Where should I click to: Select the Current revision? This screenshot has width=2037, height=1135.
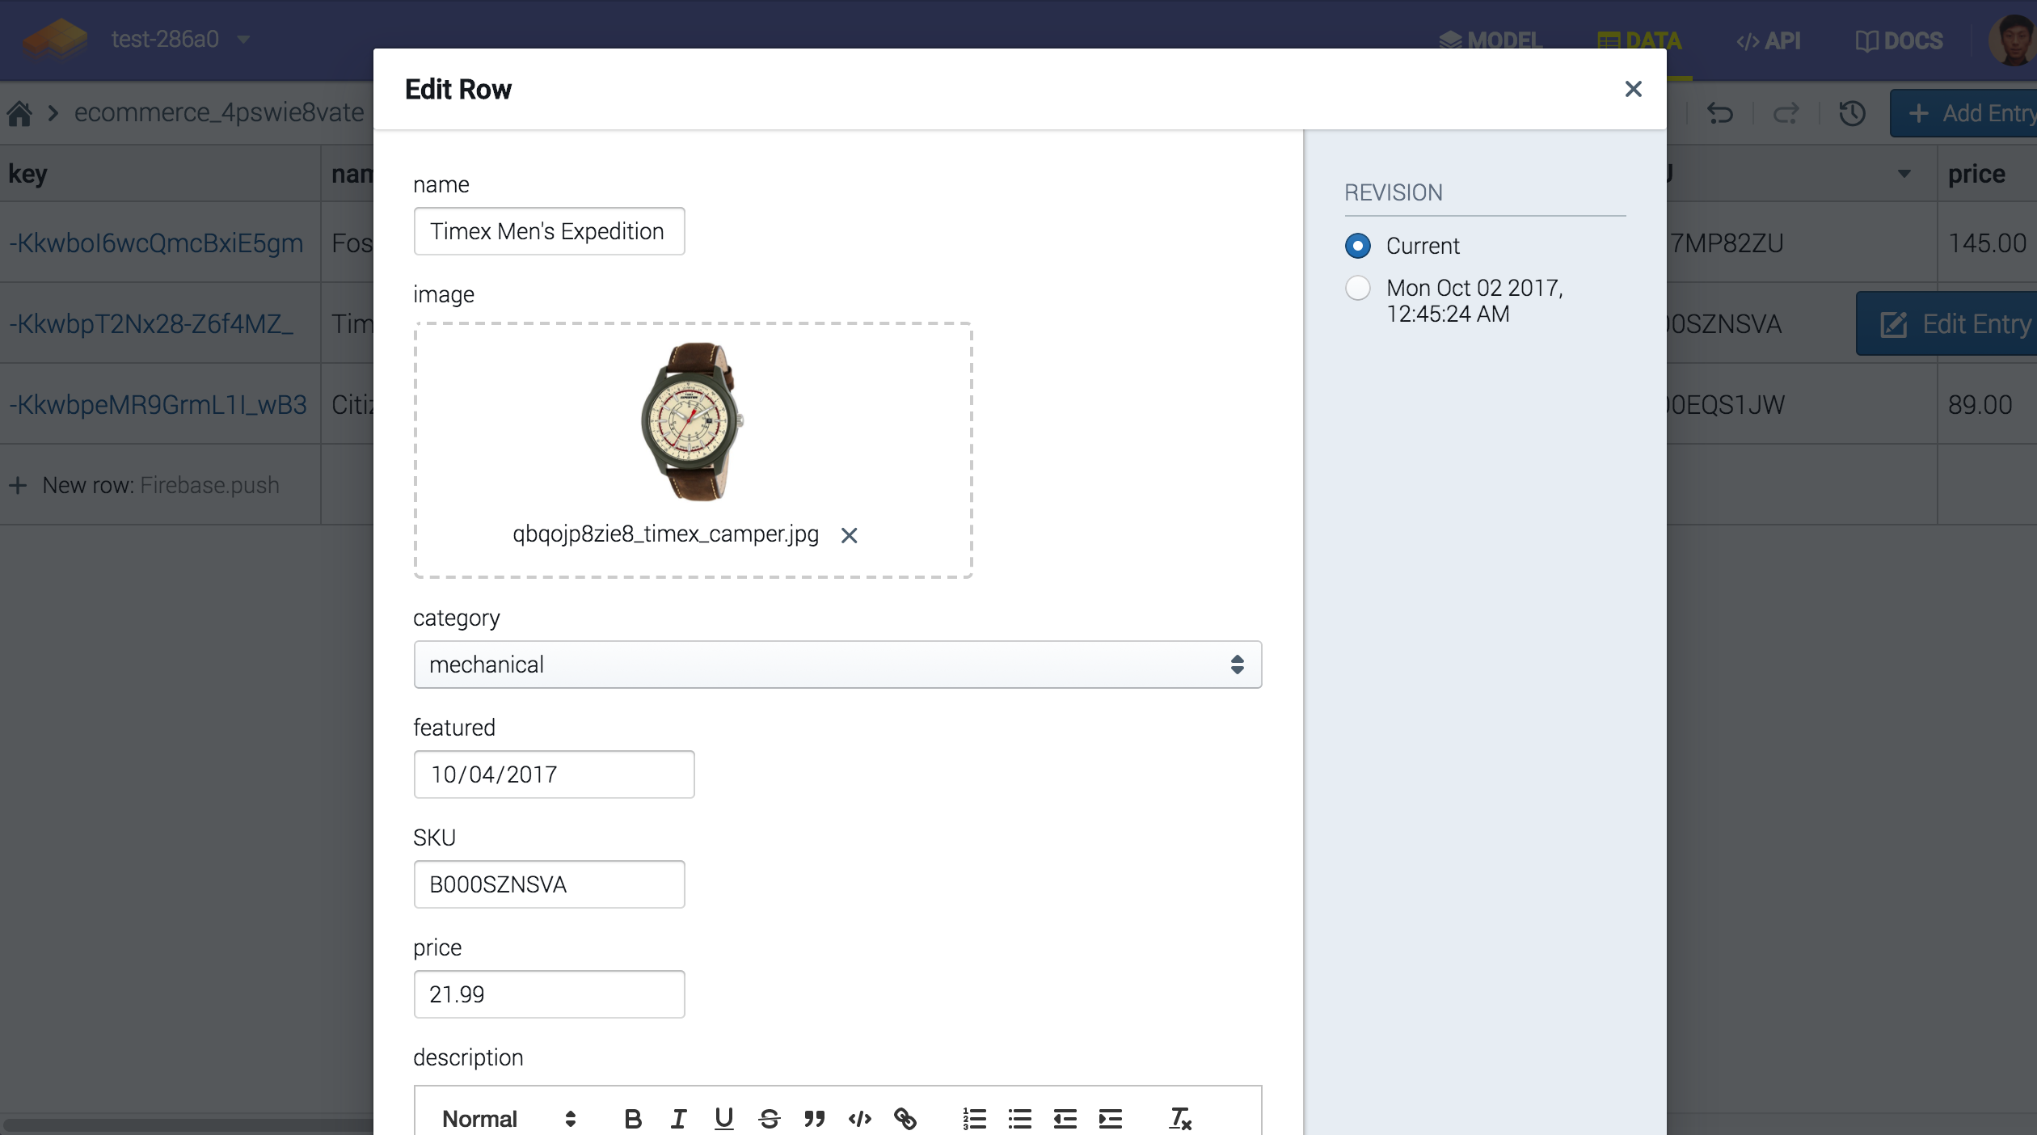[x=1358, y=246]
